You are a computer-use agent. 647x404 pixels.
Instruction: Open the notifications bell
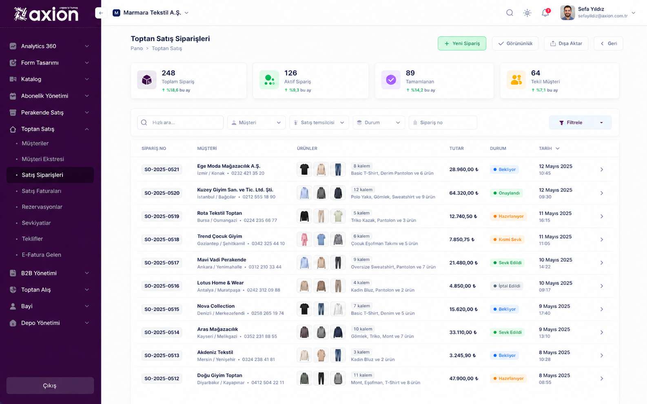click(545, 13)
